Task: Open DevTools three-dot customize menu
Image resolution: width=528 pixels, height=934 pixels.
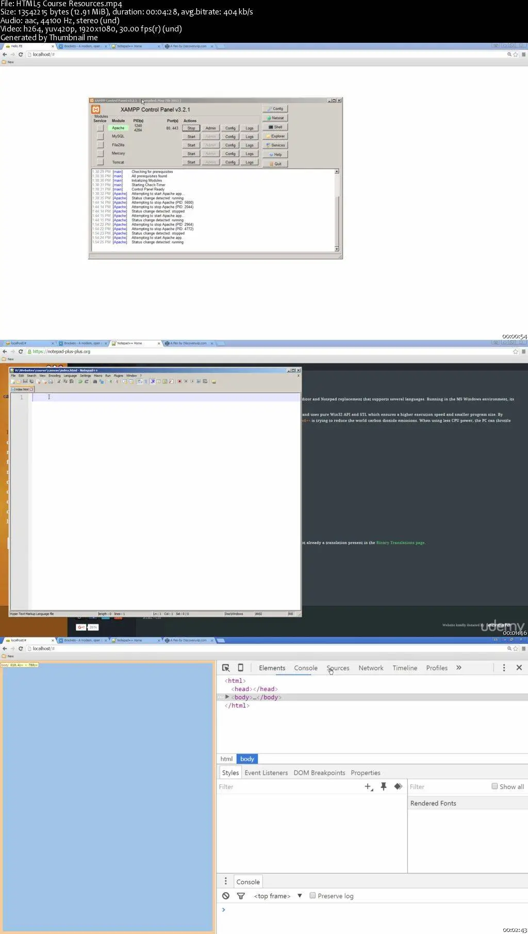Action: tap(504, 667)
